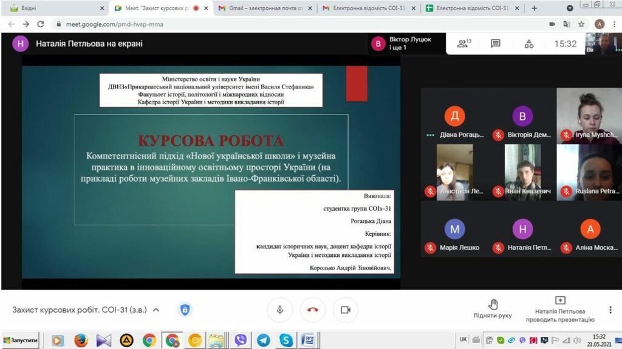Open Viber from the taskbar
Viewport: 622px width, 349px height.
click(241, 340)
